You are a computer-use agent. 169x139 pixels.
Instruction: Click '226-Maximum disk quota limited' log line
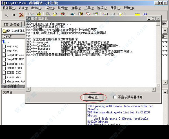119,114
